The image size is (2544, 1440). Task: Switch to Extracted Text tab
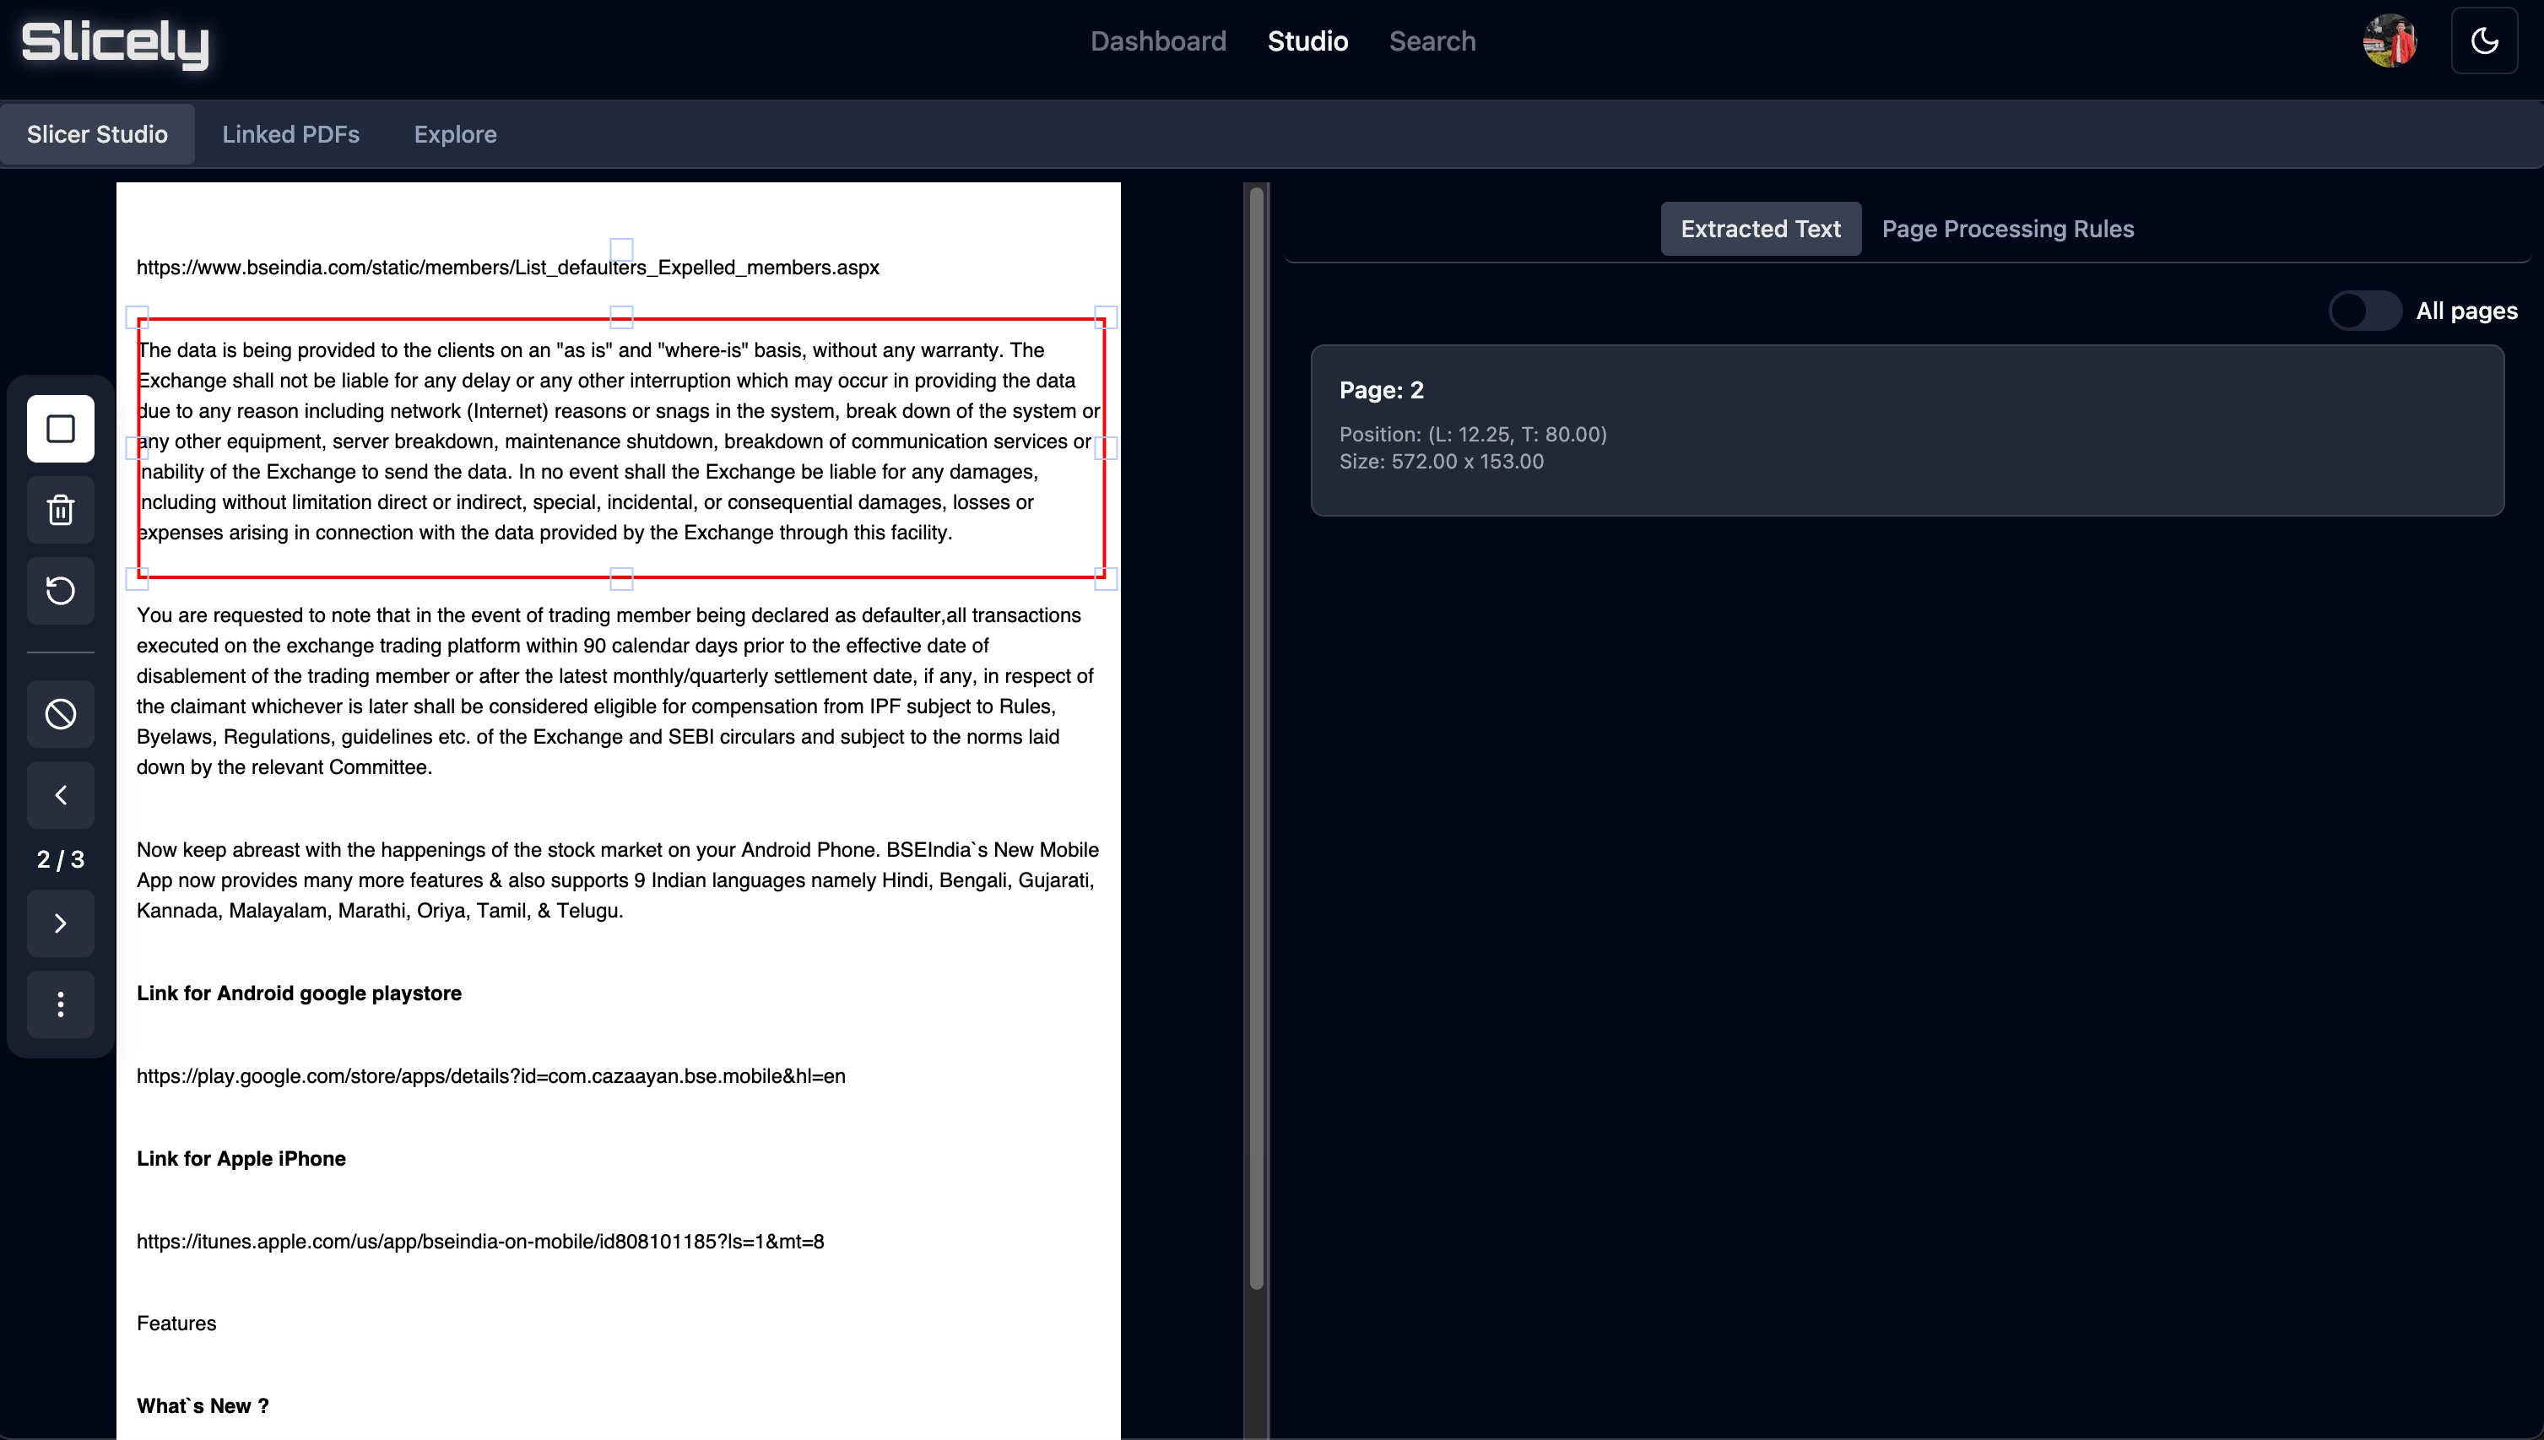coord(1760,229)
